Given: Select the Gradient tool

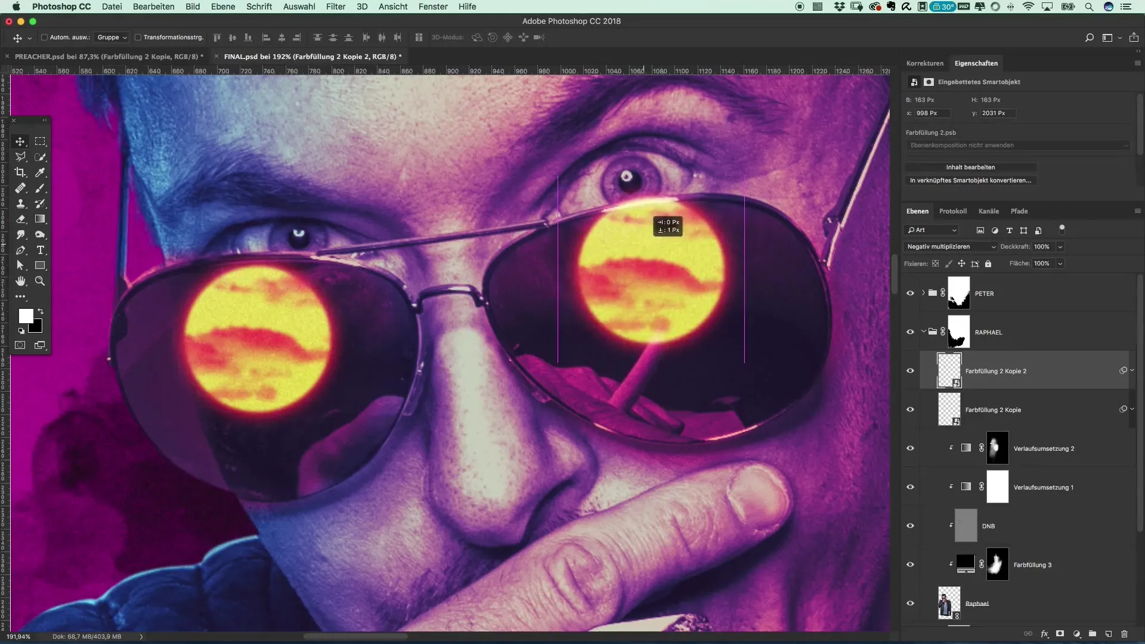Looking at the screenshot, I should pyautogui.click(x=40, y=219).
